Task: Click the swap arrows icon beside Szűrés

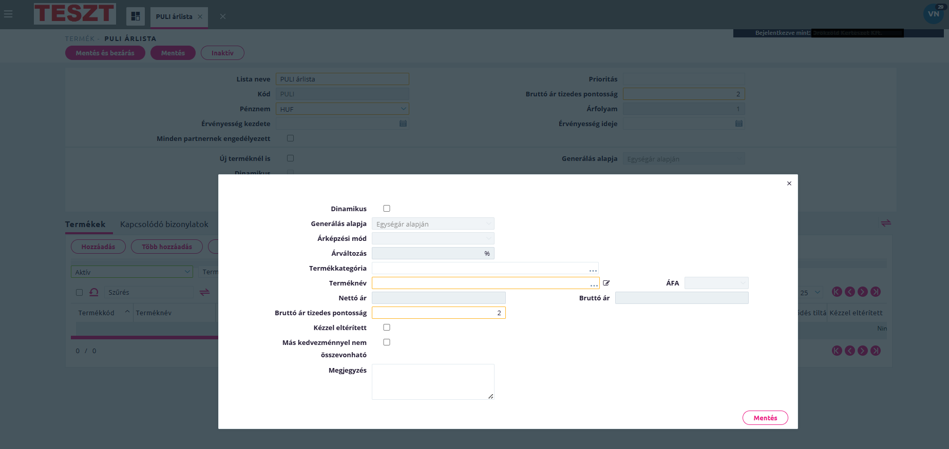Action: pyautogui.click(x=204, y=292)
